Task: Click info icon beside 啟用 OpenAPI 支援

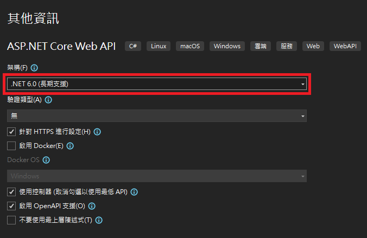Action: click(x=92, y=206)
